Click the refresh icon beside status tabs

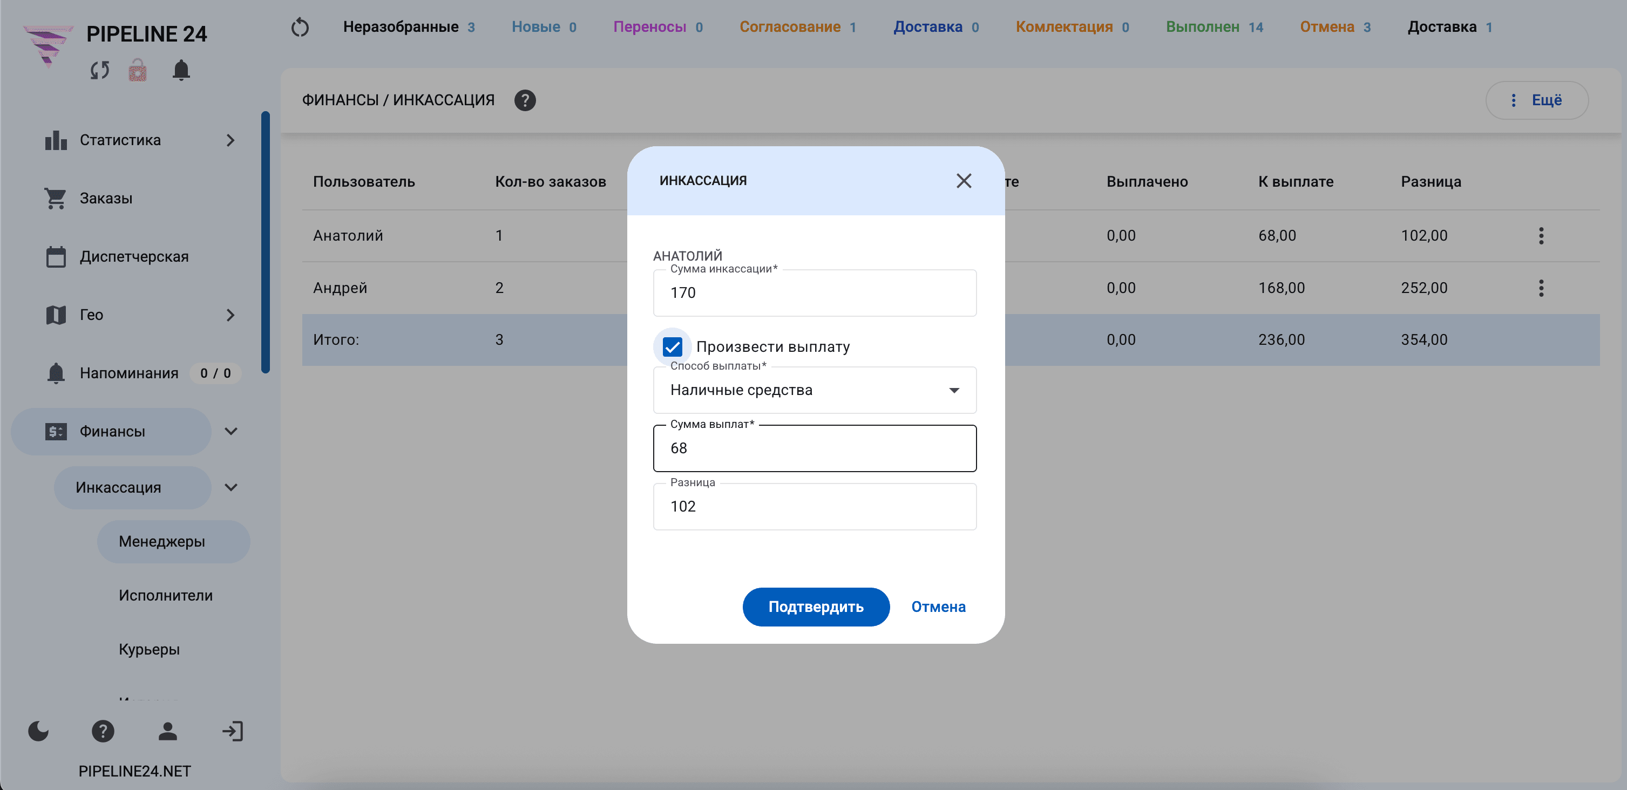(300, 27)
